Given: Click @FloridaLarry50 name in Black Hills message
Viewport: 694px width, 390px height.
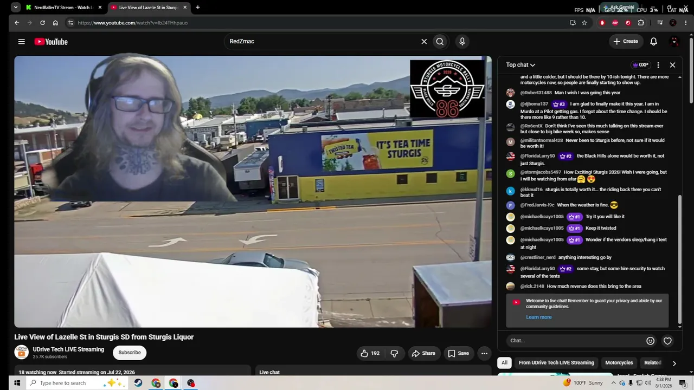Looking at the screenshot, I should [x=537, y=156].
